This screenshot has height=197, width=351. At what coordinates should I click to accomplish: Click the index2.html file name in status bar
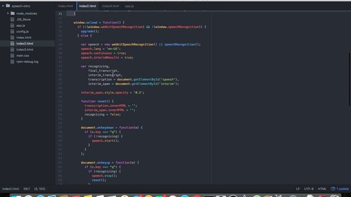(x=10, y=189)
